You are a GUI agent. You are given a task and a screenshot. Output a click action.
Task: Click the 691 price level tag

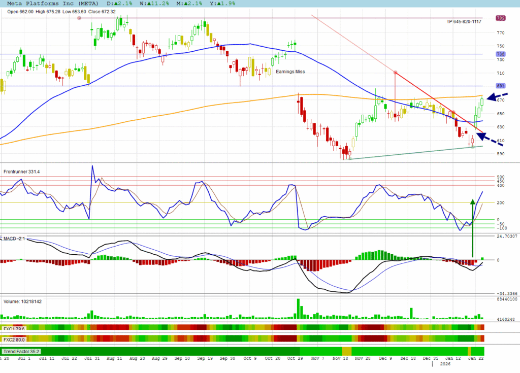pyautogui.click(x=500, y=86)
